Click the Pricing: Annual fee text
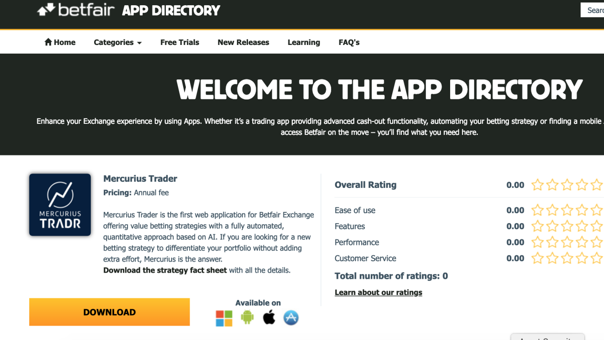Viewport: 604px width, 340px height. (x=136, y=193)
